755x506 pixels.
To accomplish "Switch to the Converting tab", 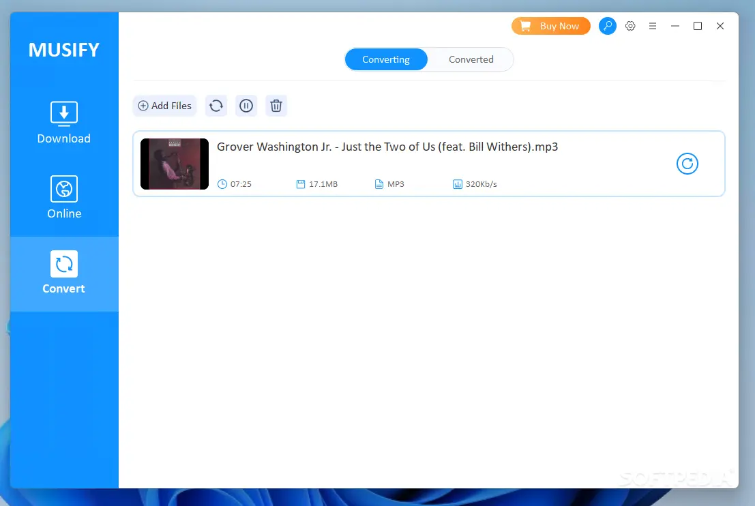I will tap(386, 59).
